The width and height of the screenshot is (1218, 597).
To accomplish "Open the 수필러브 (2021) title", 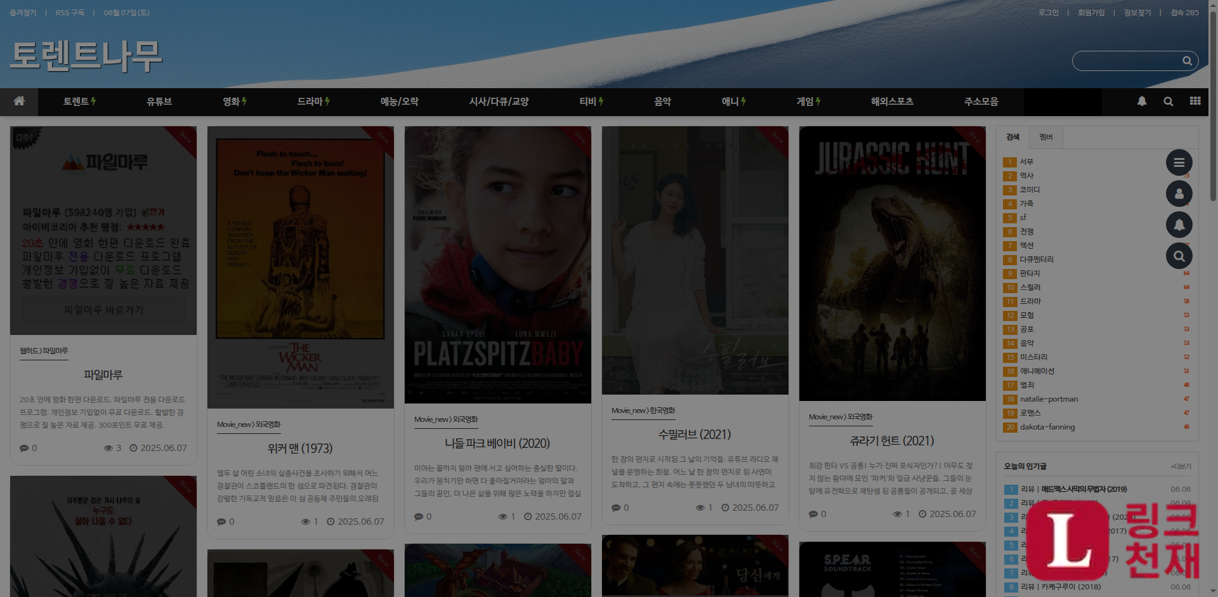I will click(695, 435).
